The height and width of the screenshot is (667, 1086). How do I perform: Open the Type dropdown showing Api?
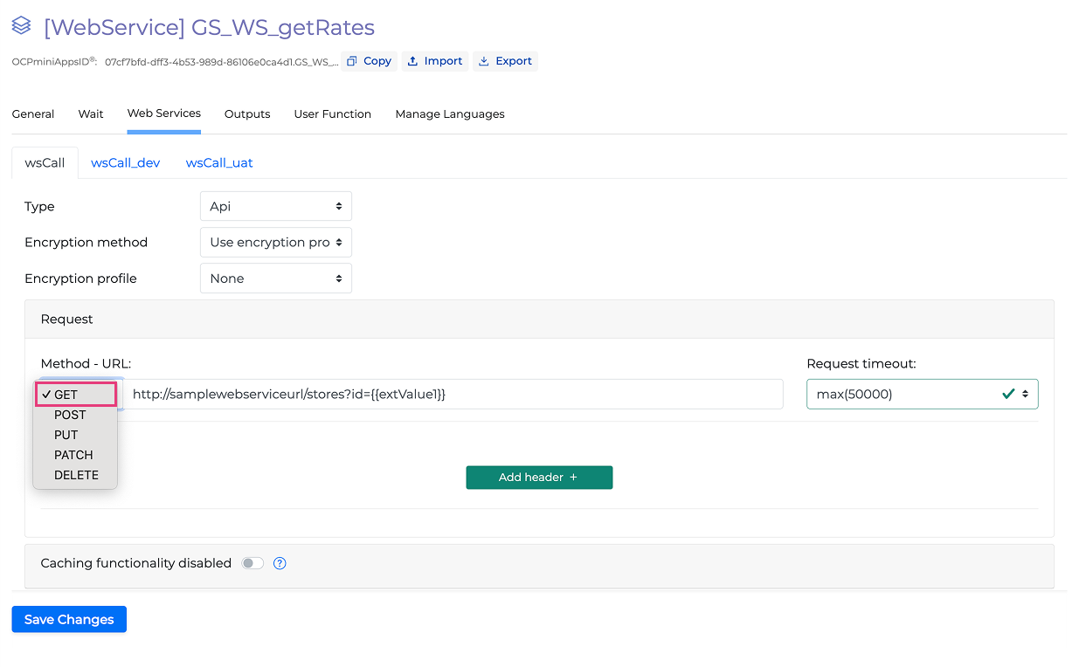[275, 207]
